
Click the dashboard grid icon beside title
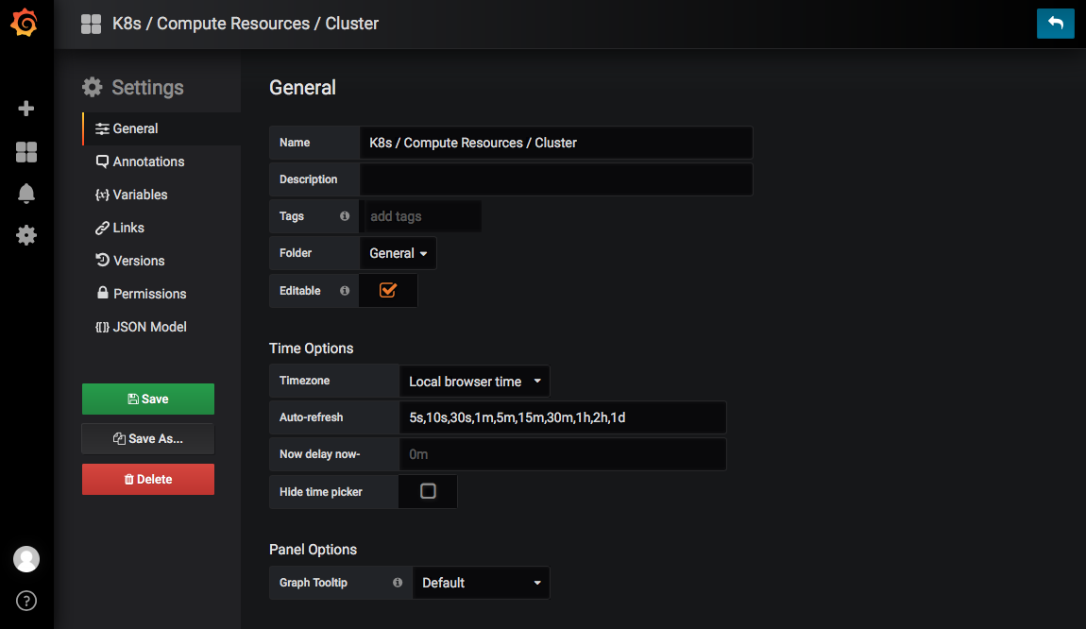91,24
